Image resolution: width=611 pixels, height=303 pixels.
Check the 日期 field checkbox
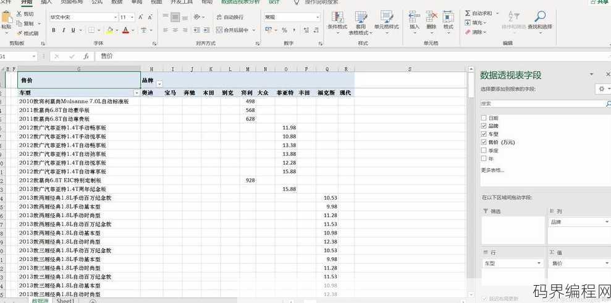pos(484,117)
